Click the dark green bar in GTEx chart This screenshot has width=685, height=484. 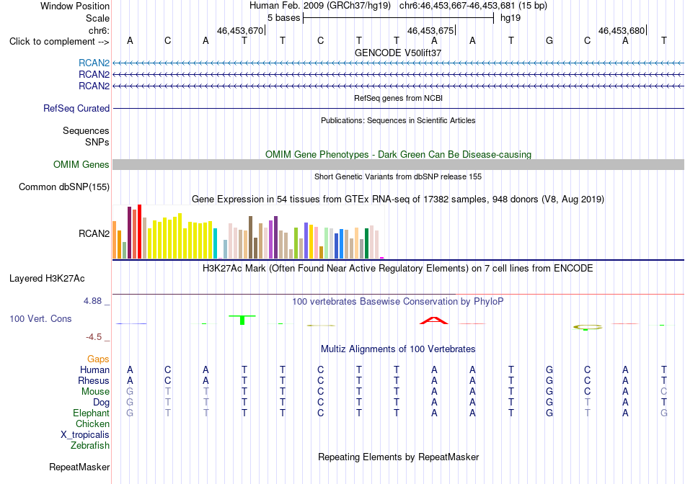tap(366, 243)
